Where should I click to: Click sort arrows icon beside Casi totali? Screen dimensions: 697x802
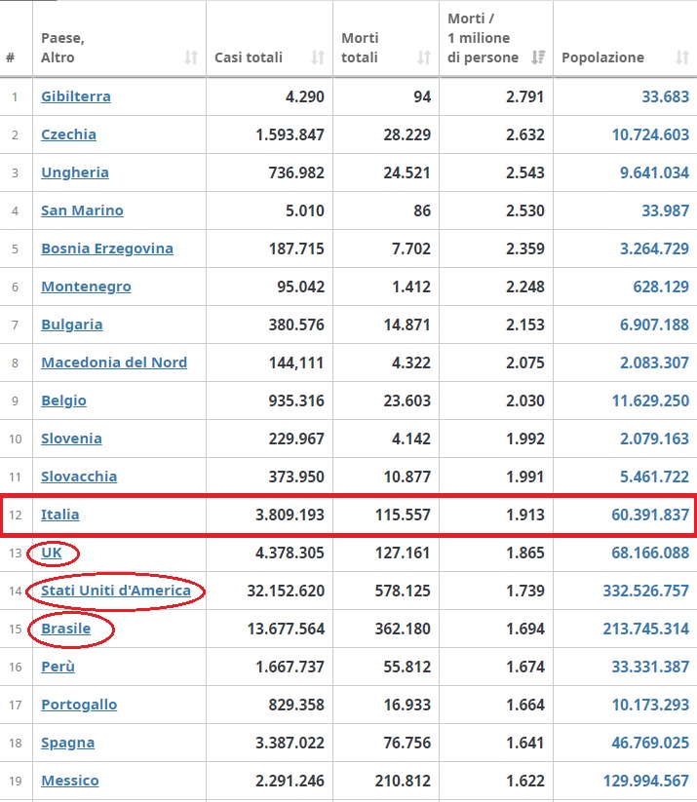tap(317, 58)
